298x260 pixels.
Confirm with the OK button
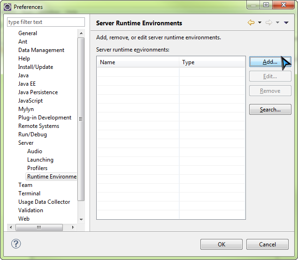click(x=221, y=244)
